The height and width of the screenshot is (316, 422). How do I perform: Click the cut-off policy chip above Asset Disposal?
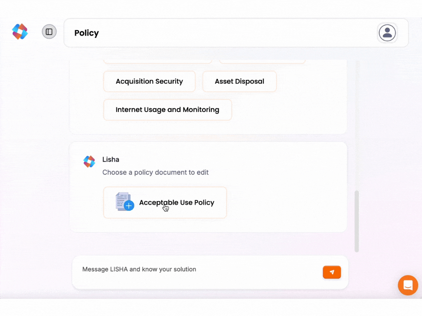(262, 61)
